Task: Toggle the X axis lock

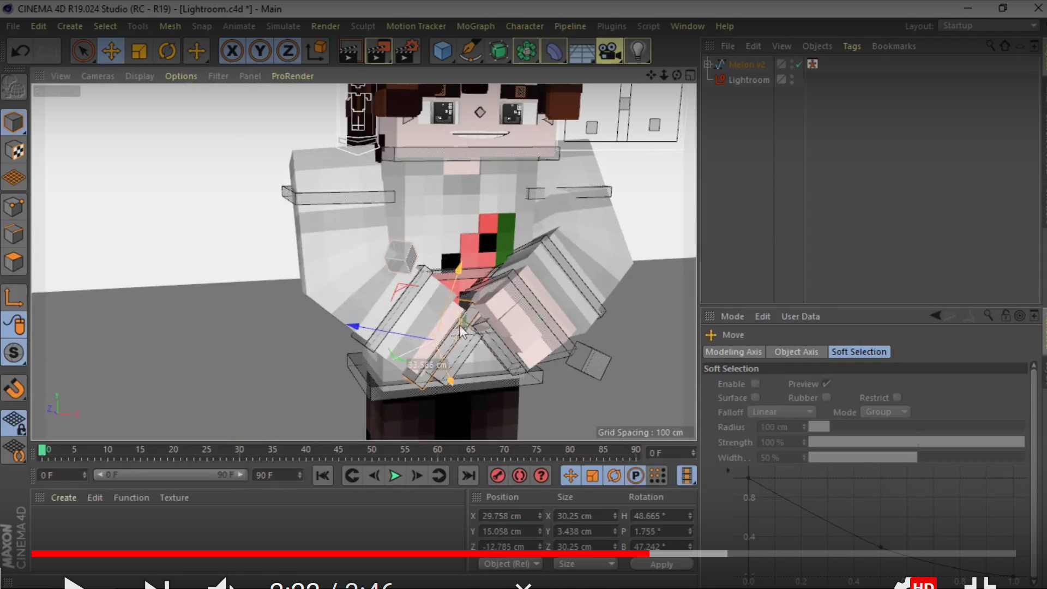Action: pos(232,51)
